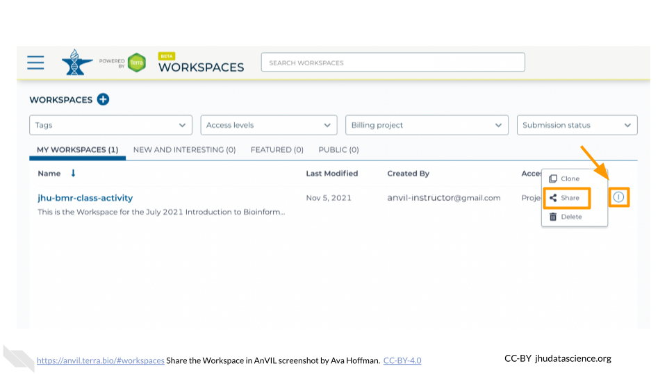Expand the Submission status dropdown

[577, 125]
